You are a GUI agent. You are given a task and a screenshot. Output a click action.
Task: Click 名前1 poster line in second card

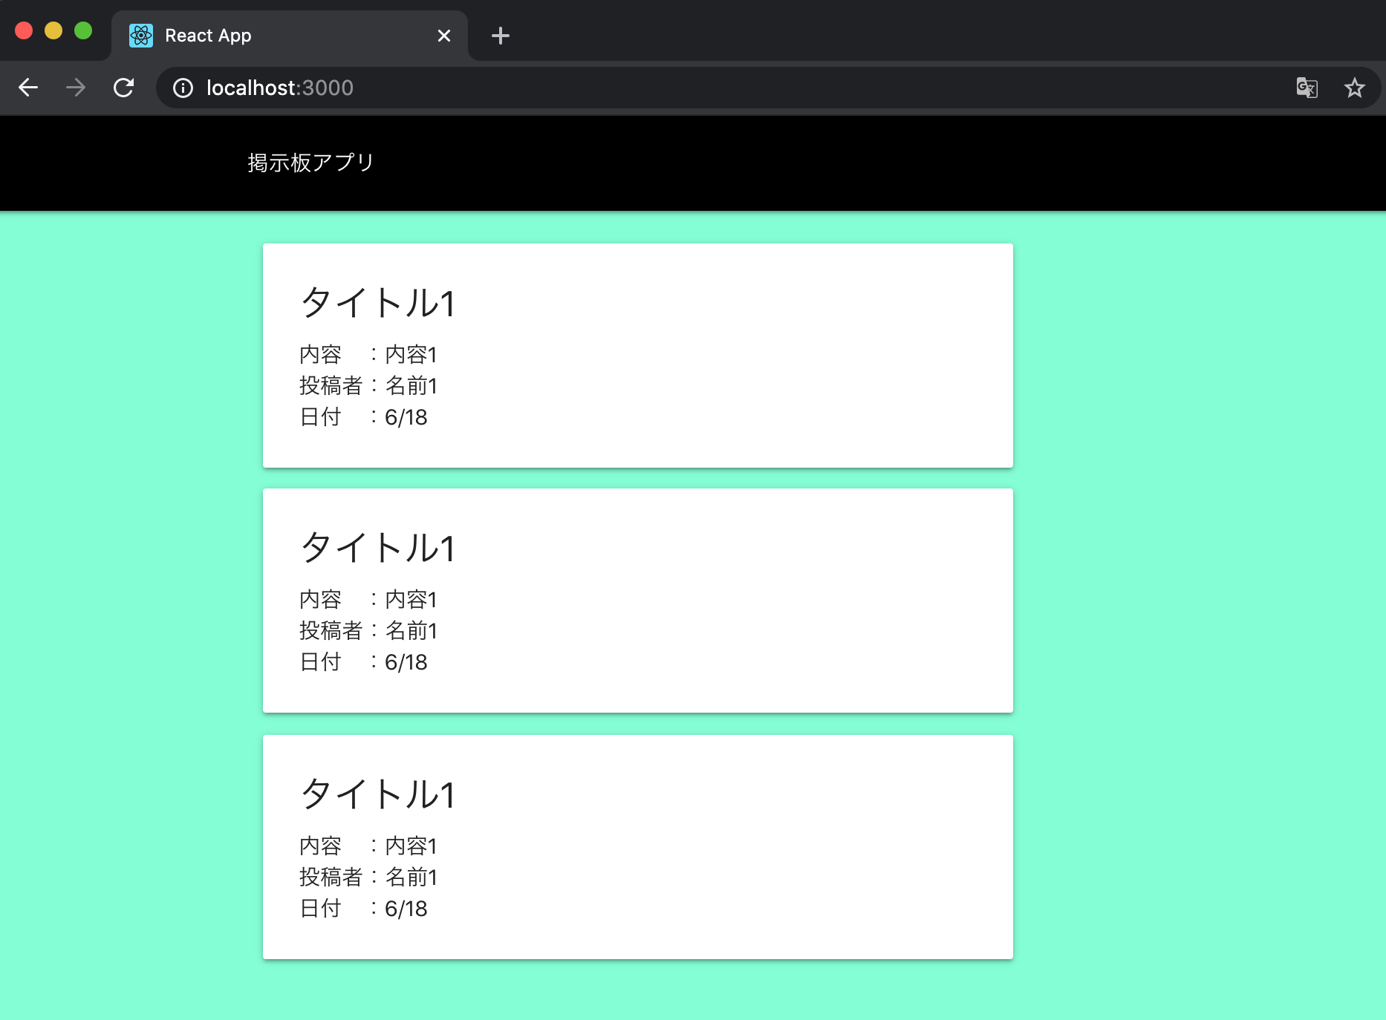368,630
